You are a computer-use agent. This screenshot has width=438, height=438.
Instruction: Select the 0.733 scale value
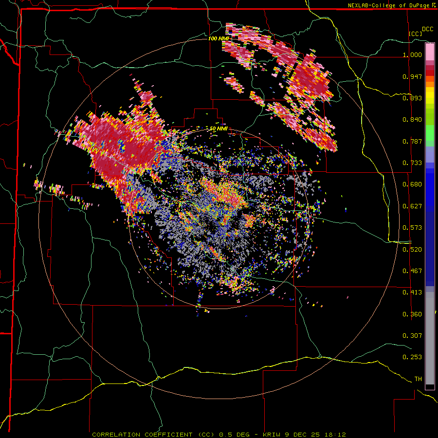(412, 163)
